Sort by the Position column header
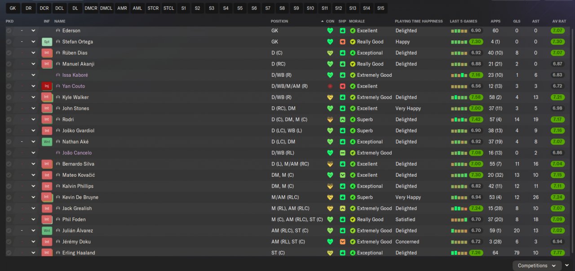 tap(279, 21)
